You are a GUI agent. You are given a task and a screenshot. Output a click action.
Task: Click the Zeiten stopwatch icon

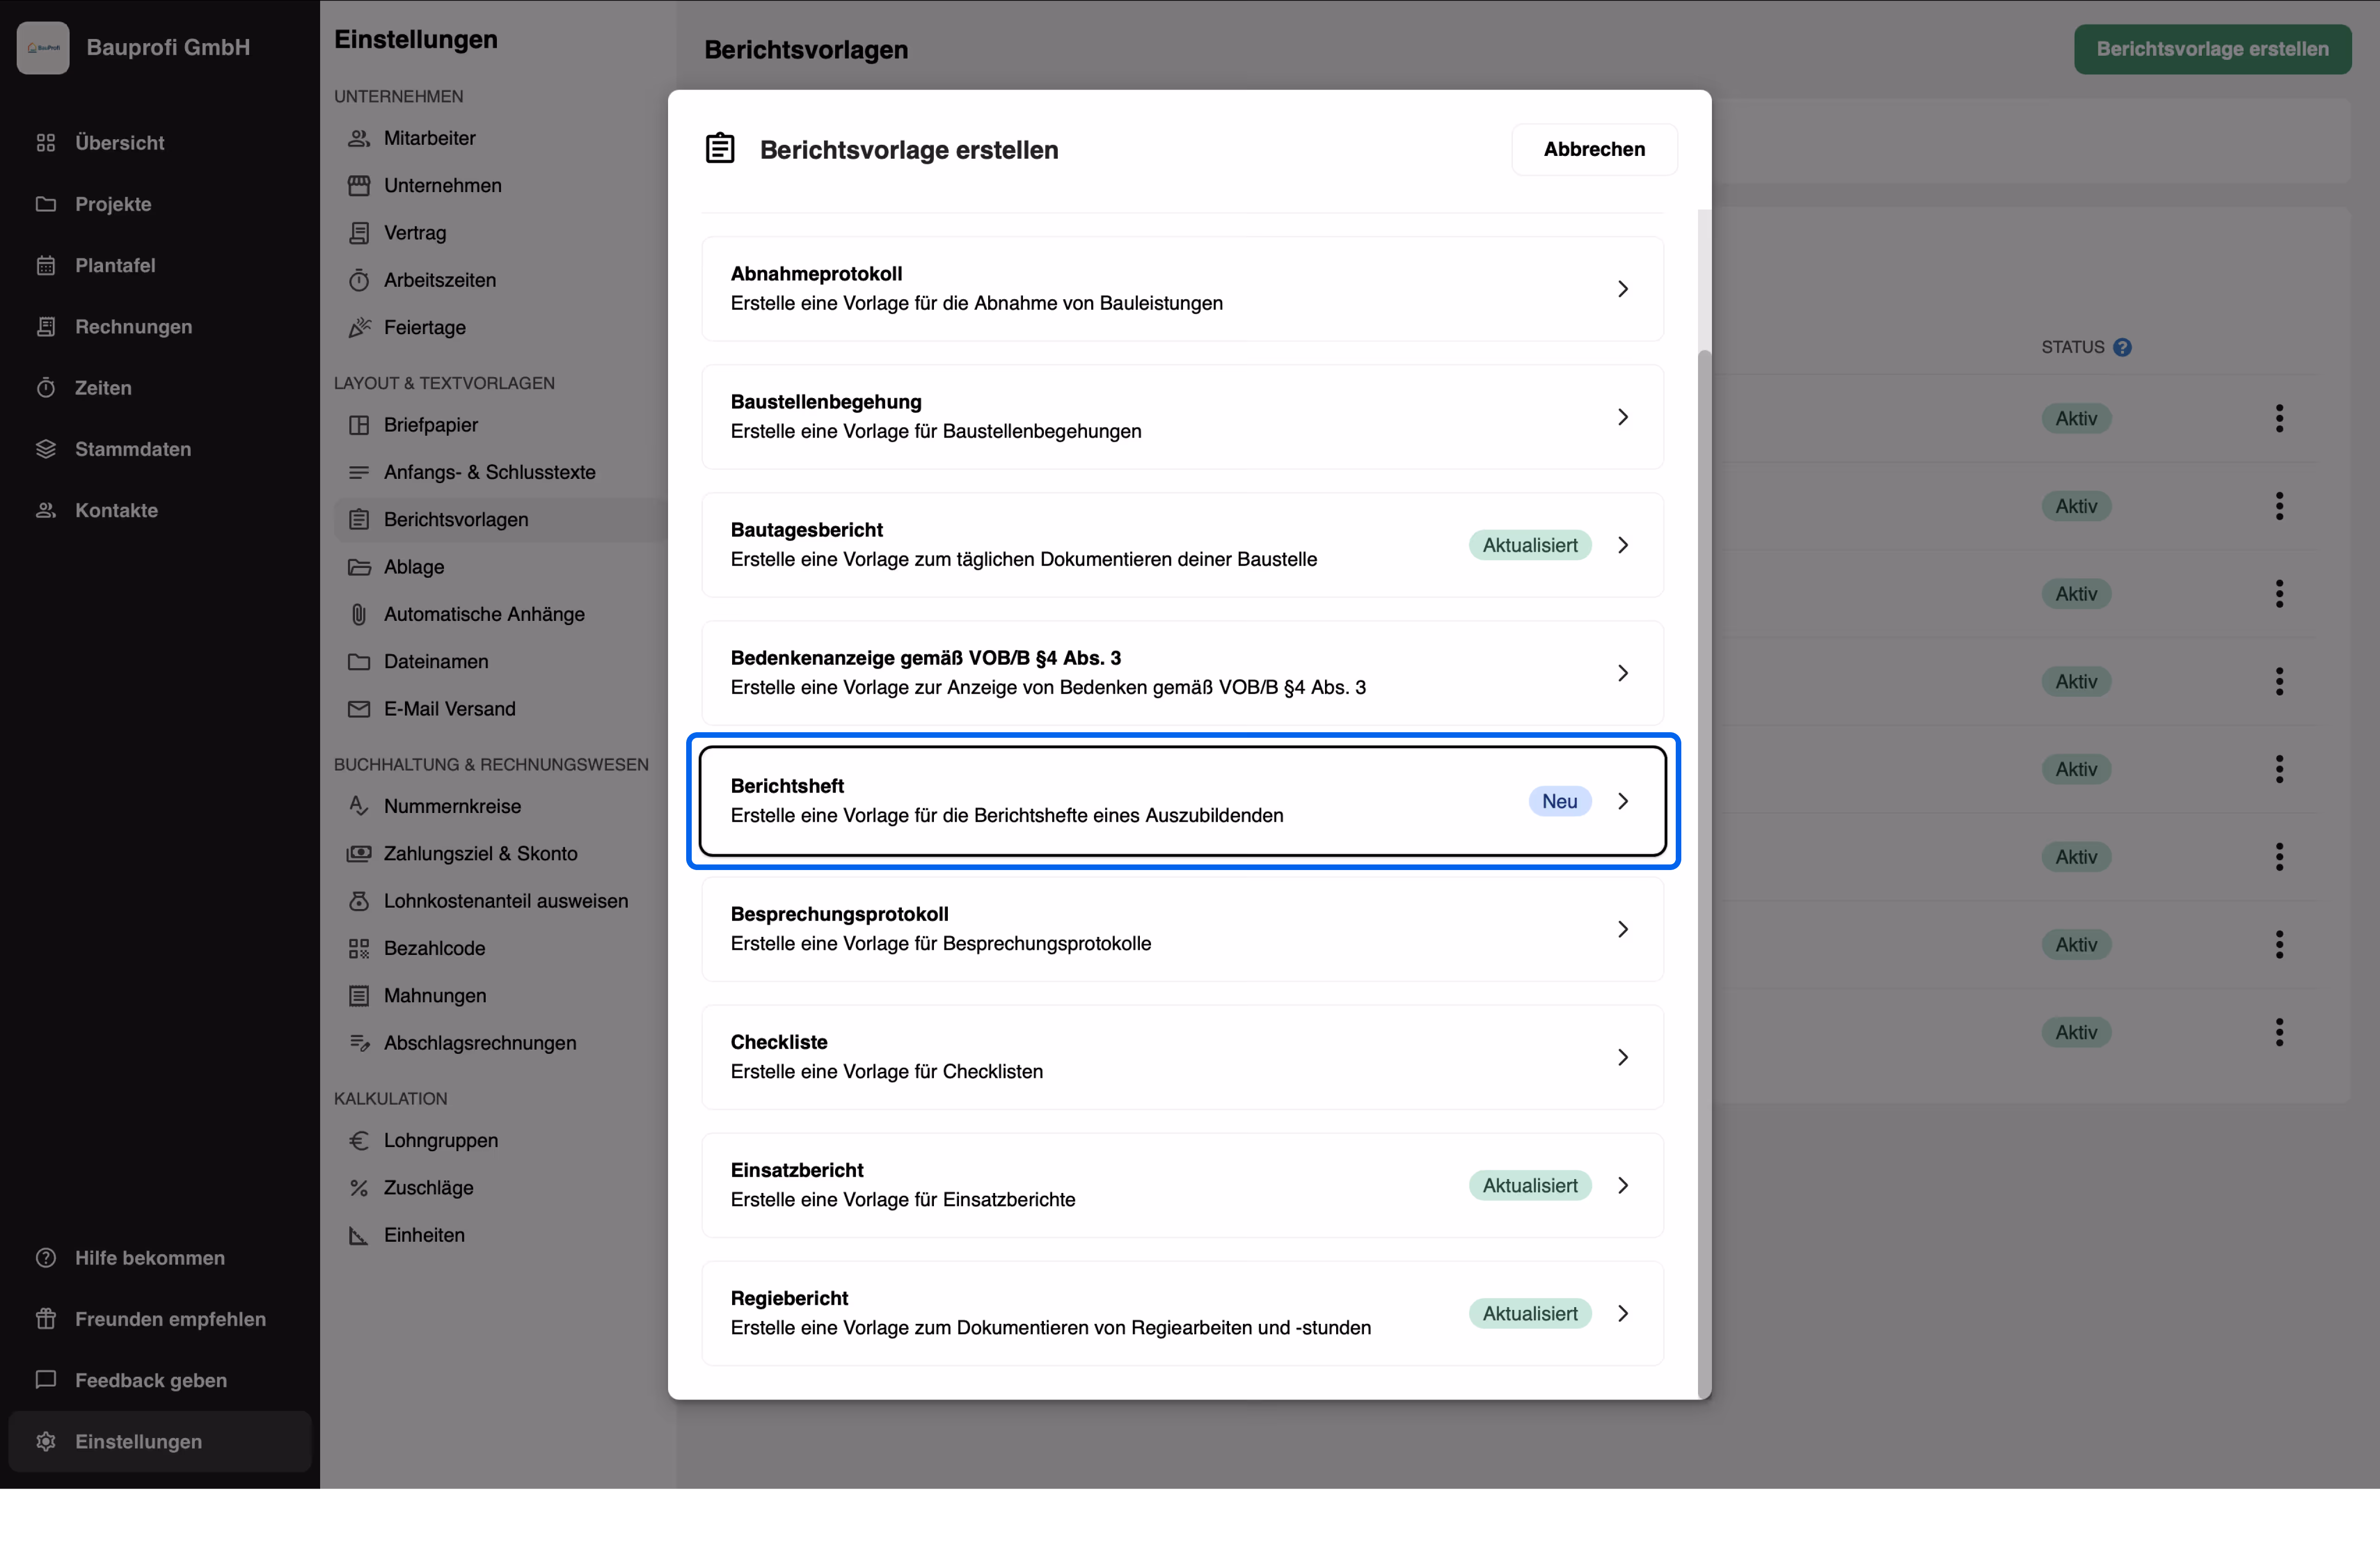coord(46,388)
